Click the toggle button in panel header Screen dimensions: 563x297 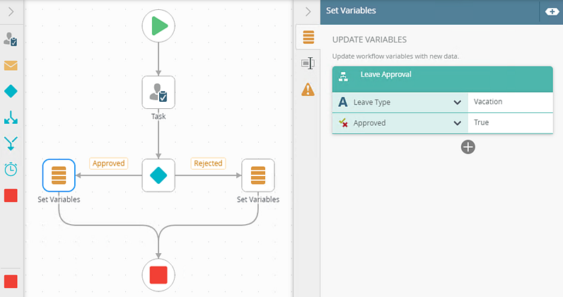click(551, 11)
